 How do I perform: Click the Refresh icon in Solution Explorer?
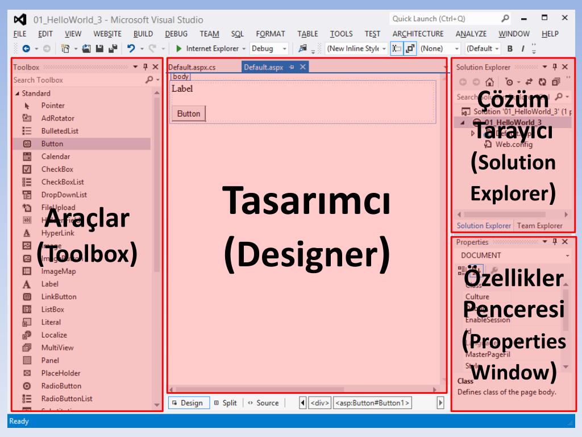pos(542,82)
